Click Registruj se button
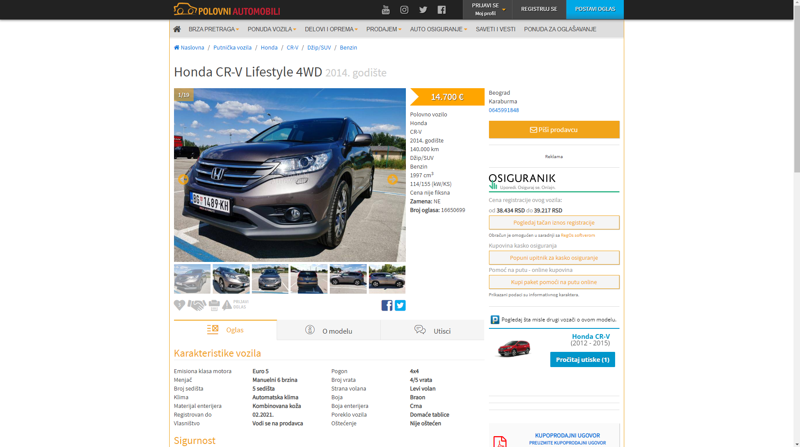Image resolution: width=800 pixels, height=447 pixels. click(539, 10)
